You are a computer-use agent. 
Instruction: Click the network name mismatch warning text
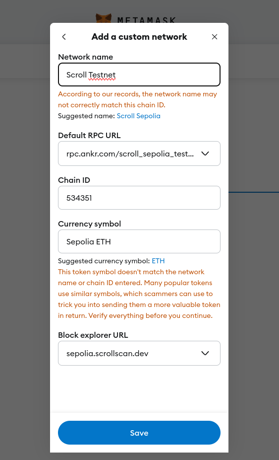138,99
